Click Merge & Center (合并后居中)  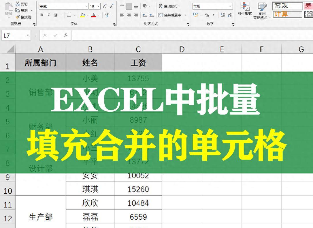click(x=170, y=15)
